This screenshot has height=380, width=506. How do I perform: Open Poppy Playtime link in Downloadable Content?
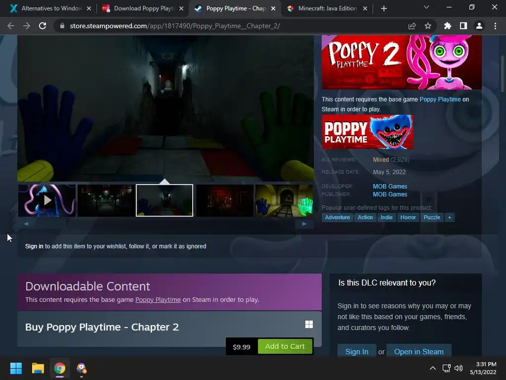click(158, 299)
